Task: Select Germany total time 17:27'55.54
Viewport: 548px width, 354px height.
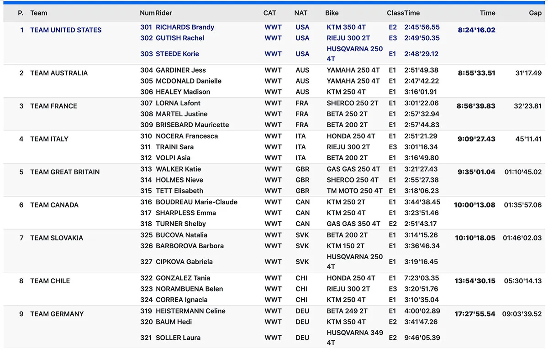Action: pyautogui.click(x=475, y=314)
